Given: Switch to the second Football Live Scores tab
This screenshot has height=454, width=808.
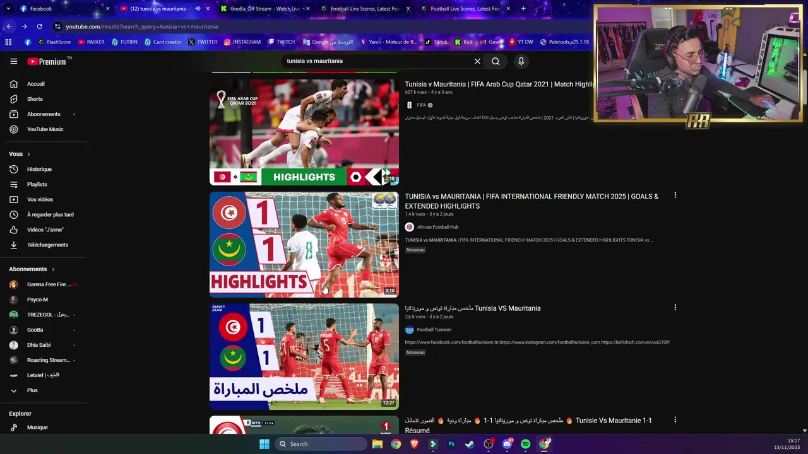Looking at the screenshot, I should click(464, 9).
